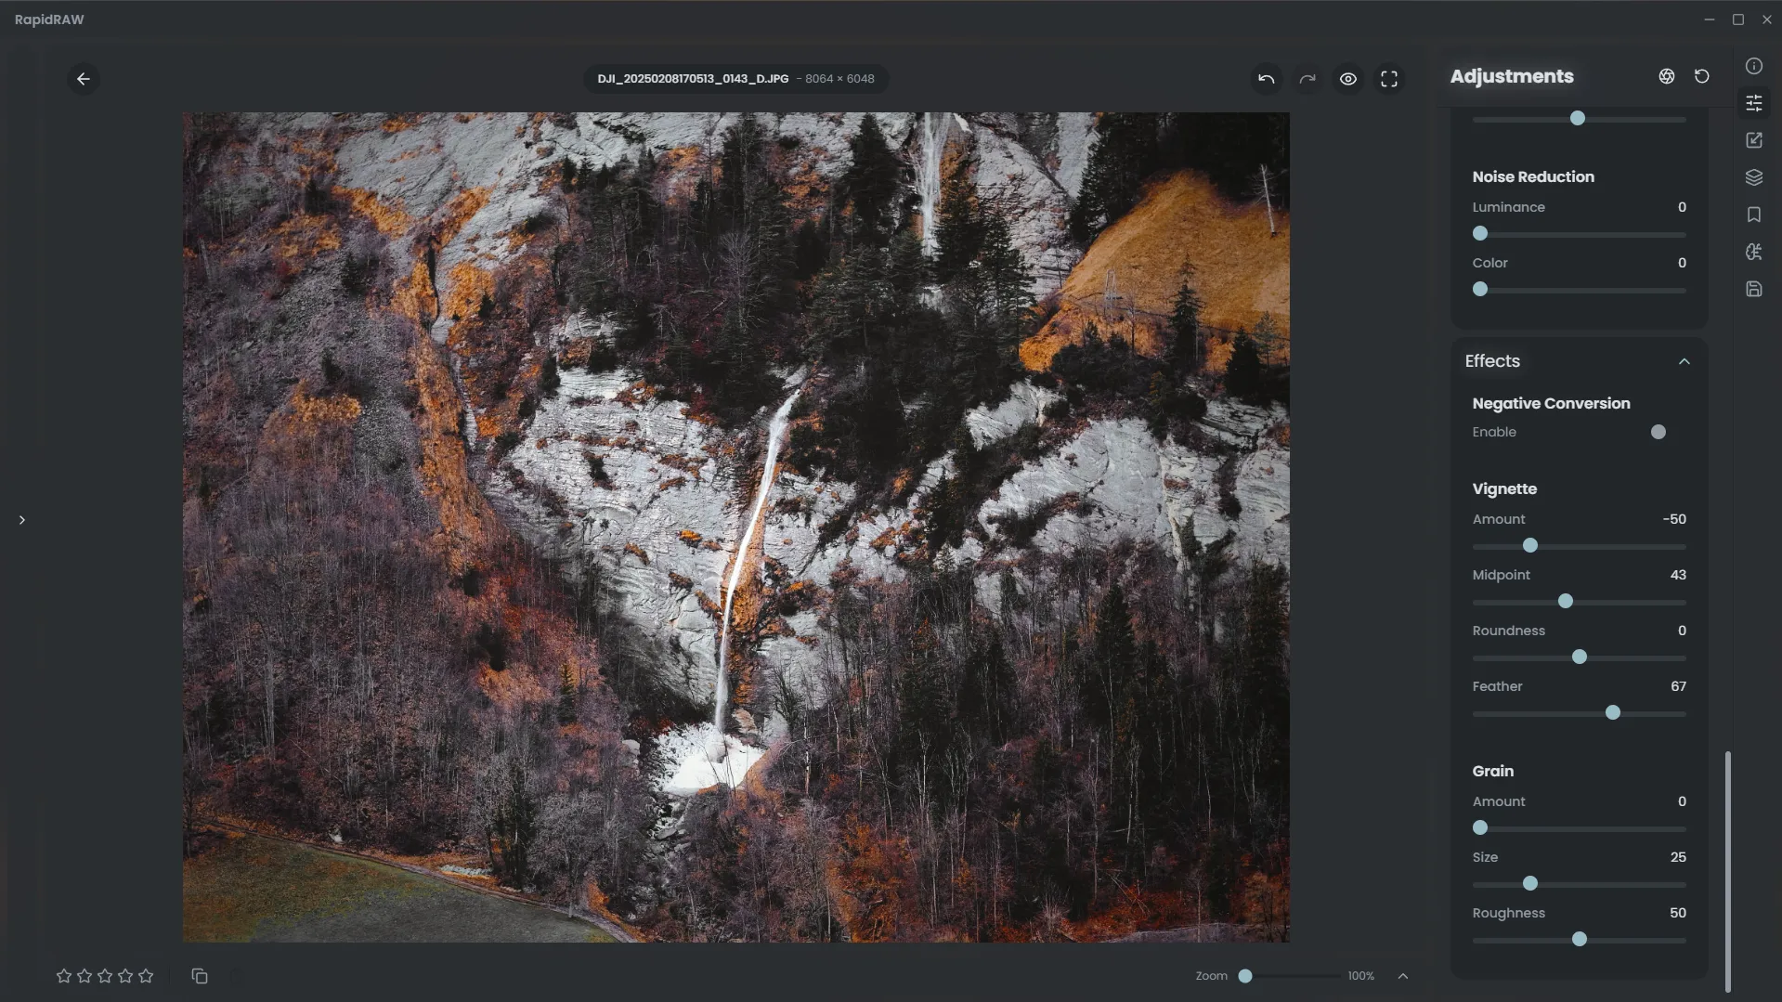
Task: Switch to the Metadata info tab
Action: click(1753, 66)
